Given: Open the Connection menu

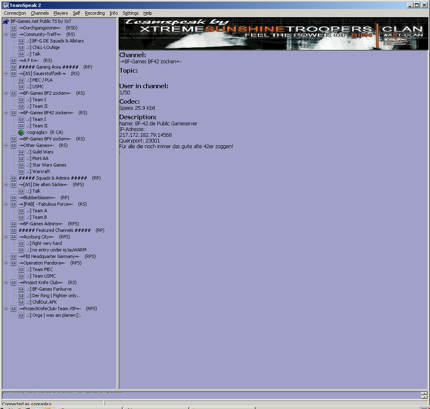Looking at the screenshot, I should click(x=15, y=13).
